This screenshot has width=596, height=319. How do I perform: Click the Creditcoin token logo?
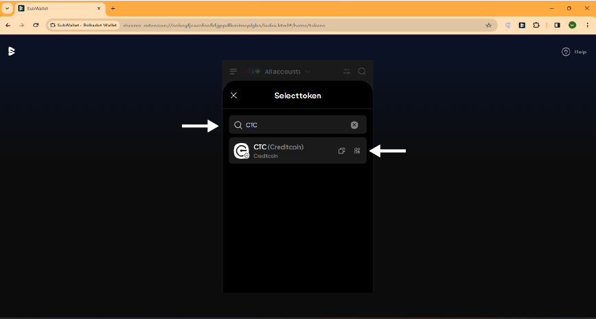pos(241,151)
